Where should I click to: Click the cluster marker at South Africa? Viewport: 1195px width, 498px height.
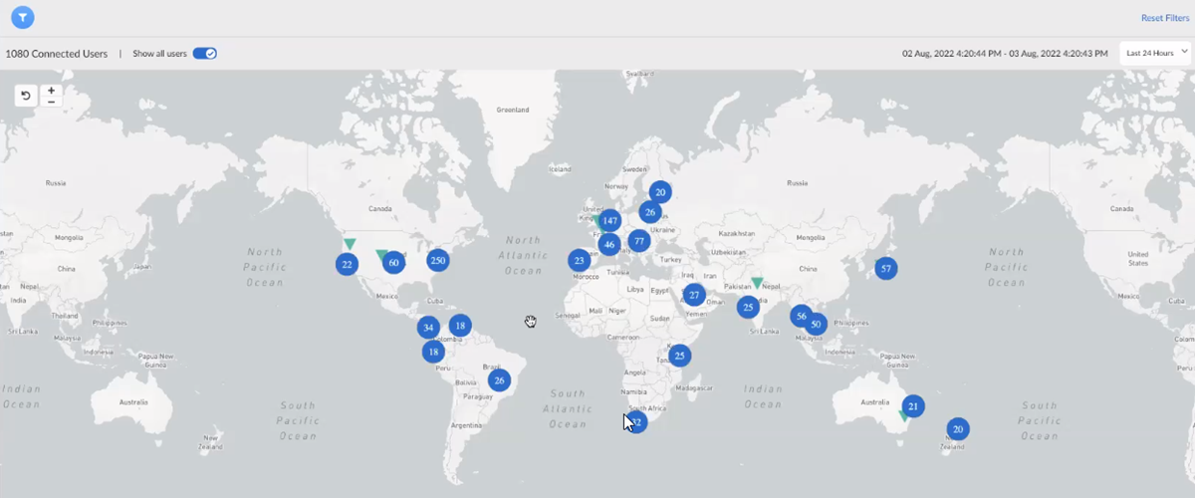click(637, 422)
